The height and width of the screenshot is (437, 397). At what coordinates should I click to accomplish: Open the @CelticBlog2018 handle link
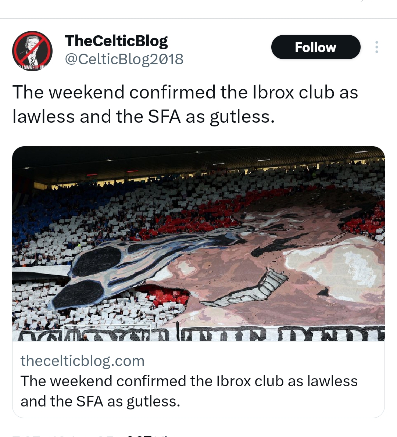click(x=124, y=59)
